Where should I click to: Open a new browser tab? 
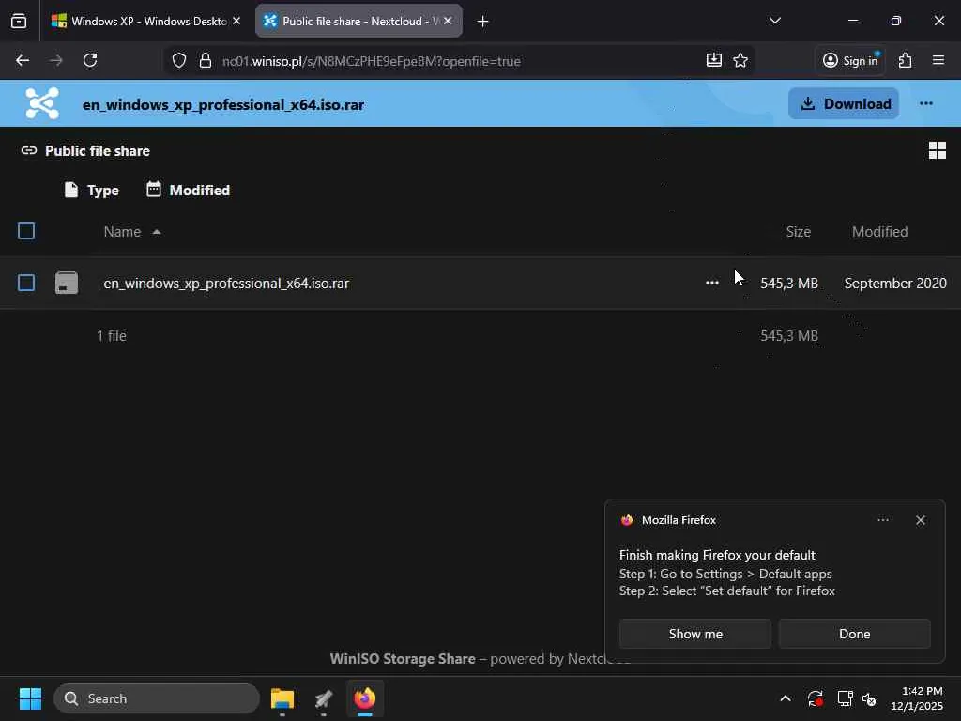[x=483, y=22]
